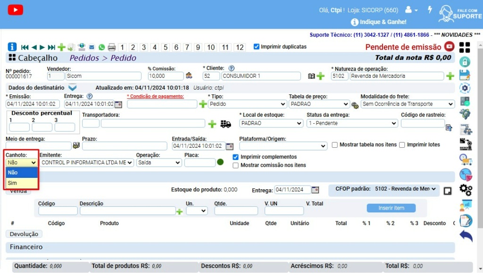
Task: Open the Entrega calendar picker in the header section
Action: (x=118, y=104)
